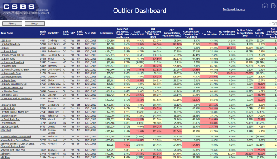Image resolution: width=277 pixels, height=159 pixels.
Task: Open the small table options dropdown arrow
Action: 270,24
